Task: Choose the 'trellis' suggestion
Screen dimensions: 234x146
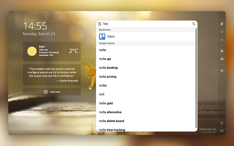Action: tap(146, 85)
